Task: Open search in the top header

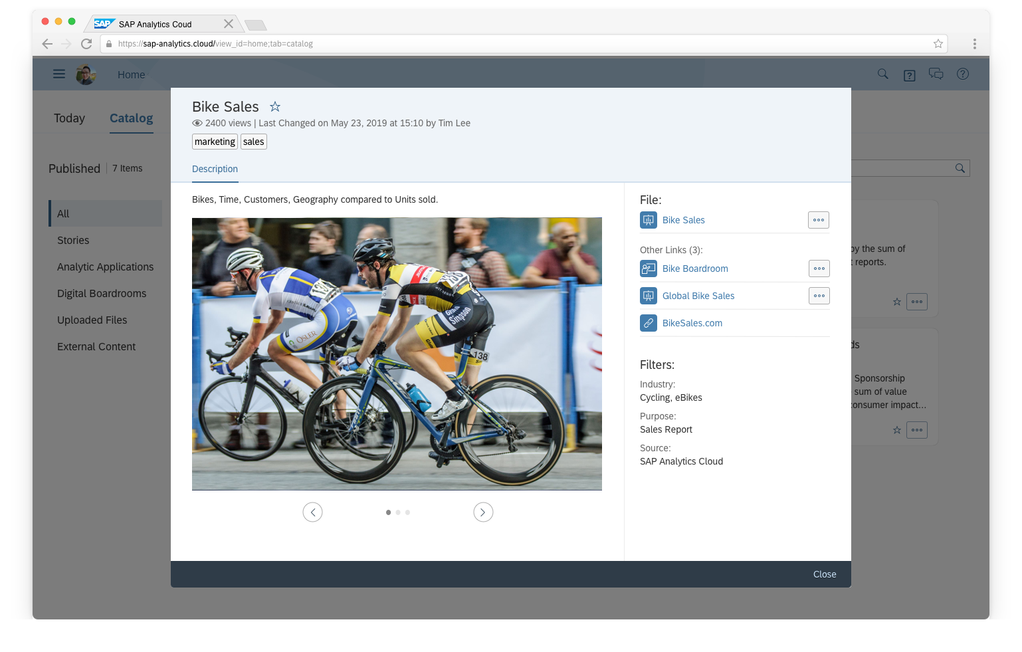Action: 883,74
